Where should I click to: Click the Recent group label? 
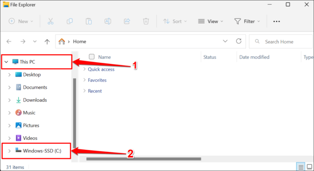pyautogui.click(x=95, y=91)
